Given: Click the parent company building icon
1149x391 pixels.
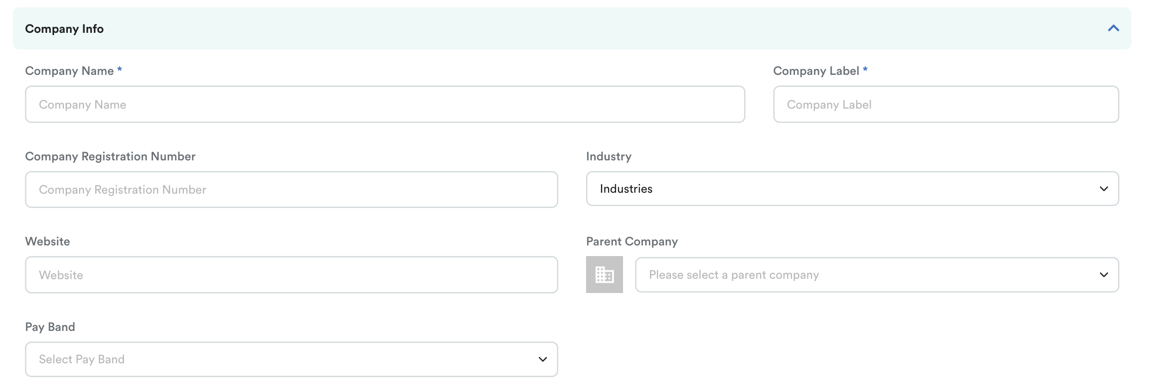Looking at the screenshot, I should pyautogui.click(x=604, y=275).
